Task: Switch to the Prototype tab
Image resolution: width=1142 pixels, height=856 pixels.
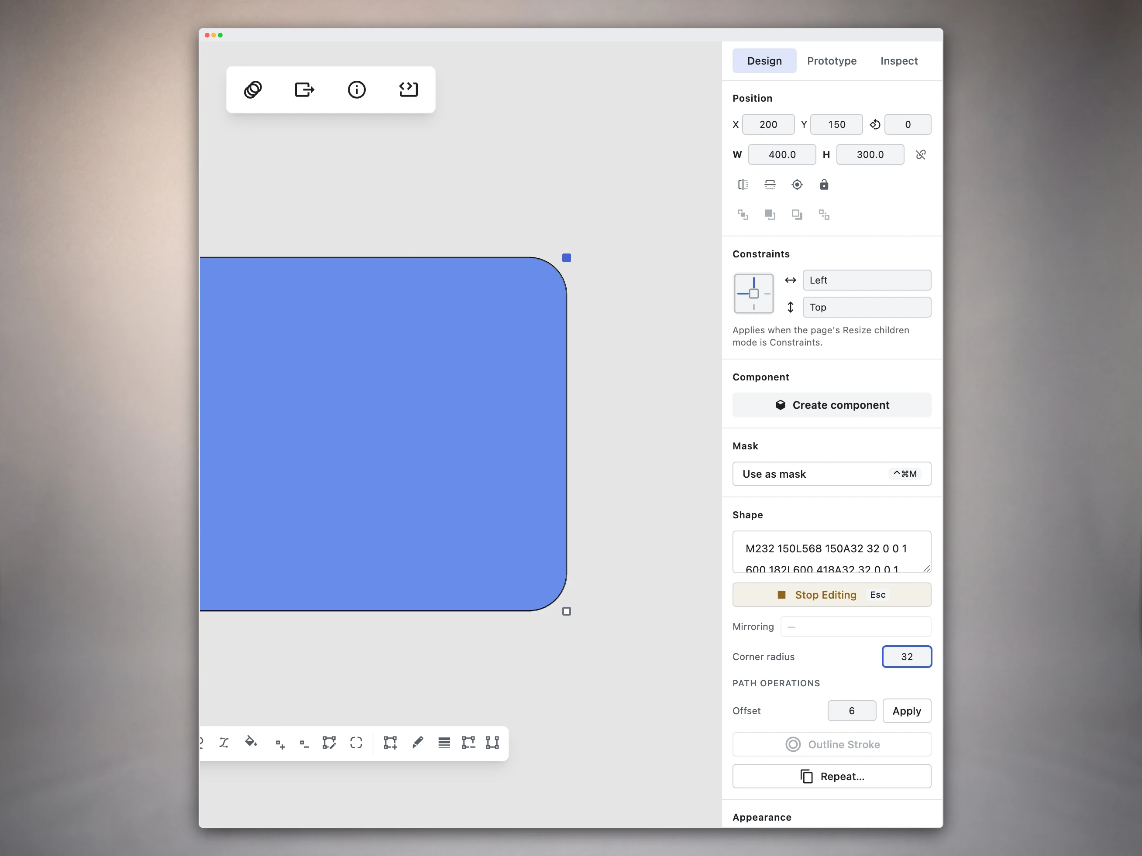Action: coord(832,61)
